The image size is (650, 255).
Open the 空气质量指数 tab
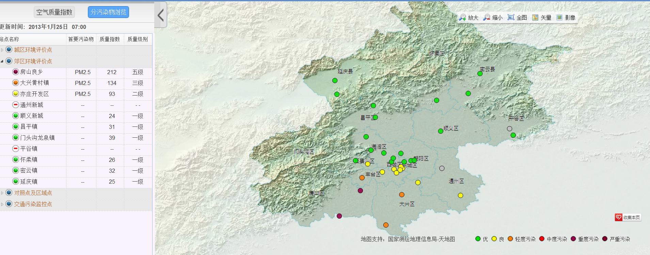point(54,12)
